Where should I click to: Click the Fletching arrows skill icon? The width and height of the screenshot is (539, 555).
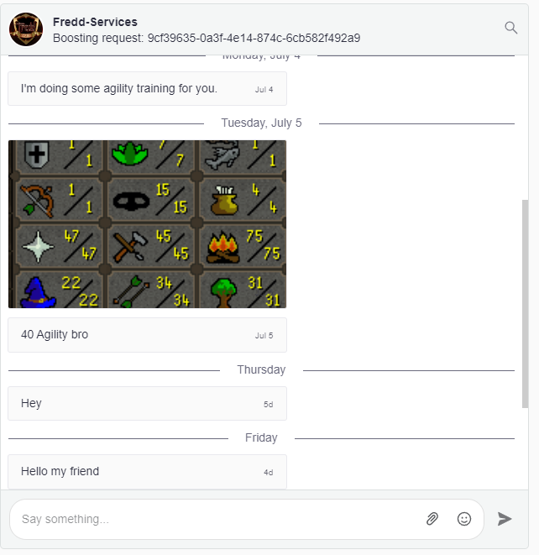click(131, 292)
